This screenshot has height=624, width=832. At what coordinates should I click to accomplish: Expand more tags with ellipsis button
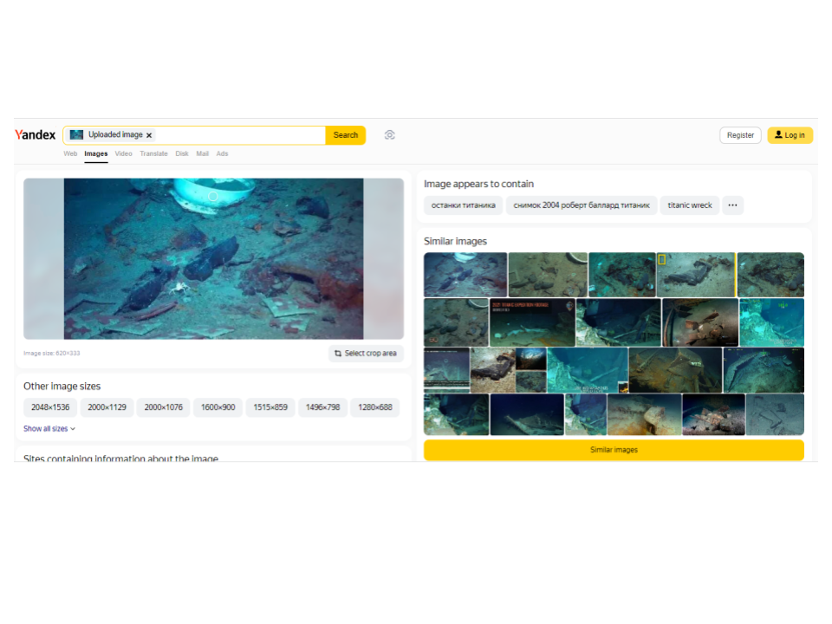coord(732,205)
